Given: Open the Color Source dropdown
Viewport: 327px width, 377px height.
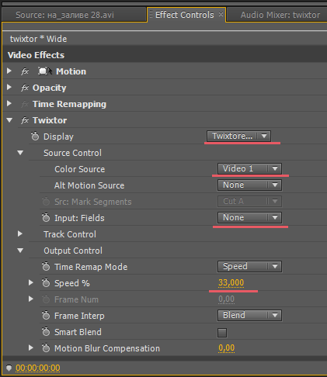Looking at the screenshot, I should pos(249,168).
